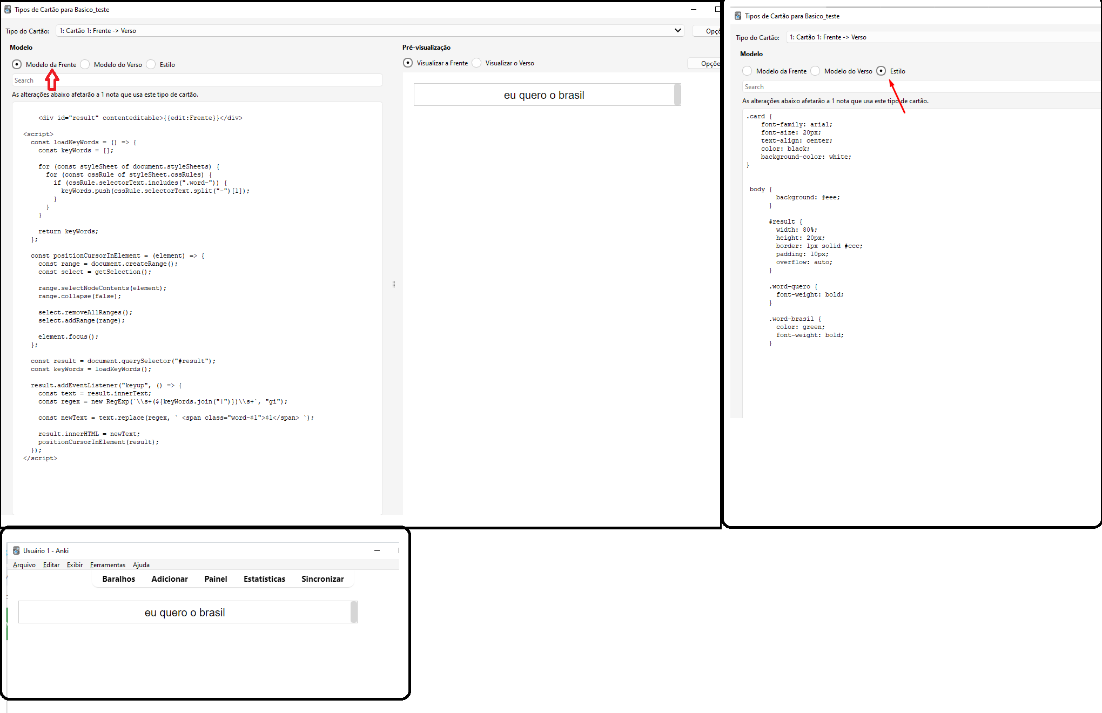Click the 'return keyWords;' line in code editor

point(68,231)
